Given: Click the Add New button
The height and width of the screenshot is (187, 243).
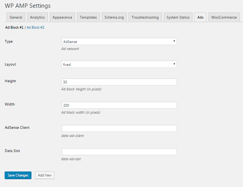Looking at the screenshot, I should (45, 175).
